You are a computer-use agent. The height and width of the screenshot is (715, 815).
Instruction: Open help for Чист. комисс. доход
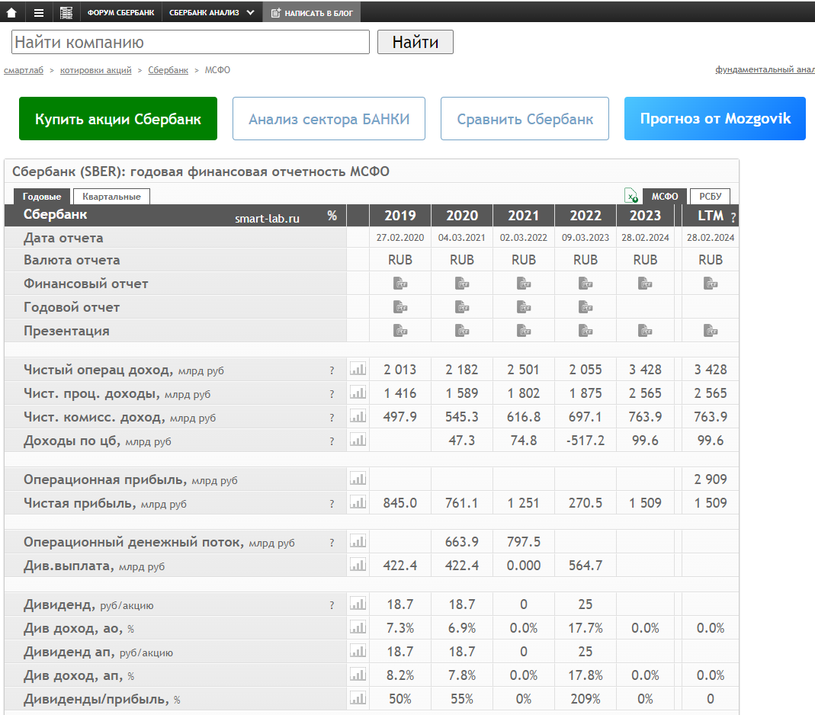[x=332, y=418]
